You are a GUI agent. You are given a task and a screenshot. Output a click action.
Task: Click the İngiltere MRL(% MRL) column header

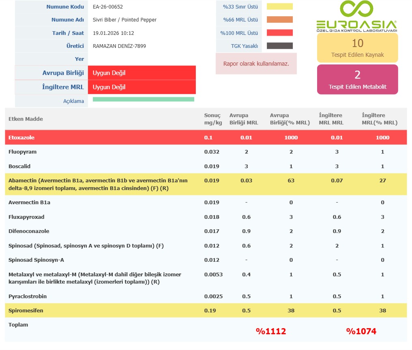coord(380,119)
